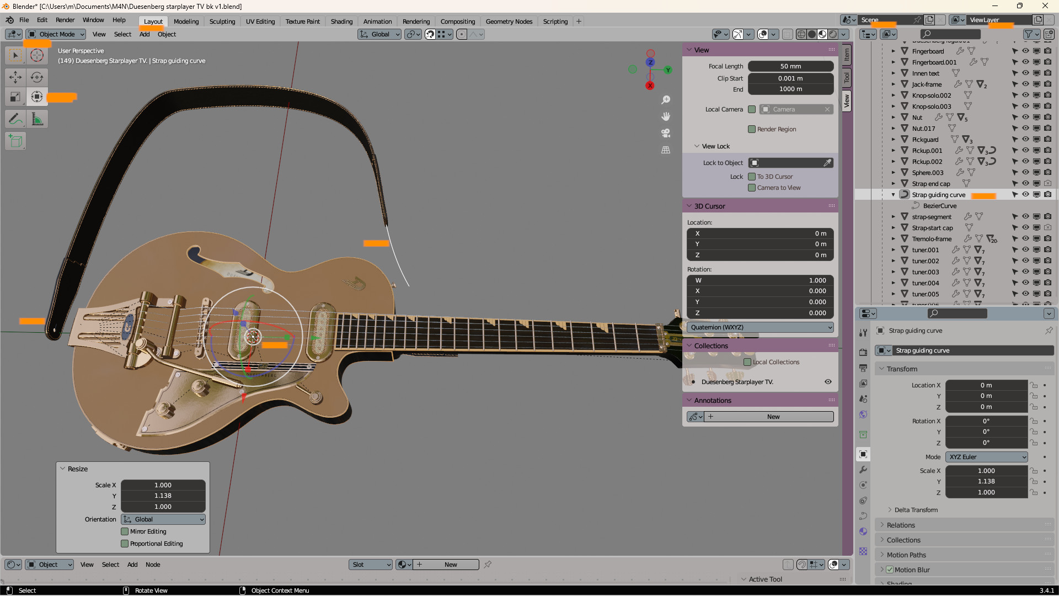Switch to the Sculpting workspace tab

click(222, 22)
